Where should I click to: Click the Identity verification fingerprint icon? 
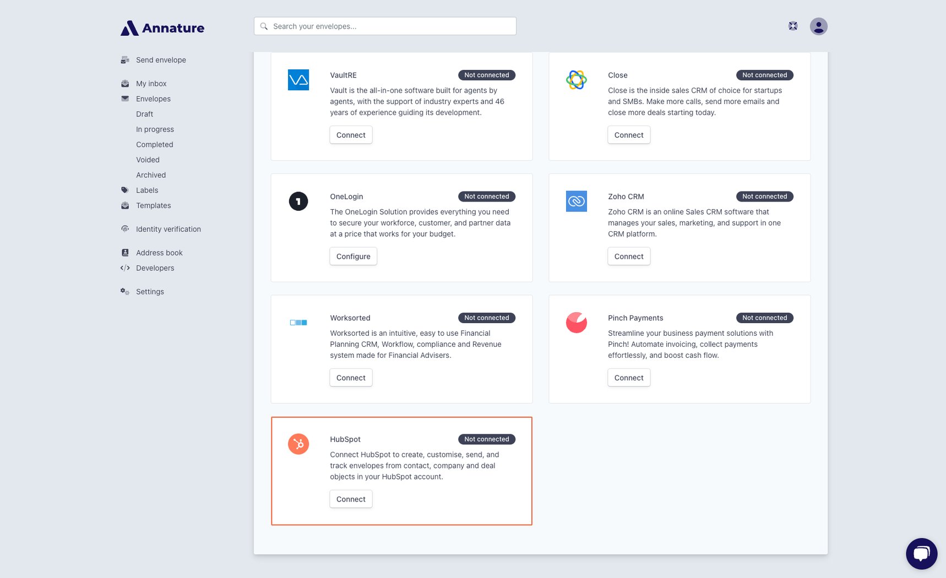pyautogui.click(x=125, y=228)
